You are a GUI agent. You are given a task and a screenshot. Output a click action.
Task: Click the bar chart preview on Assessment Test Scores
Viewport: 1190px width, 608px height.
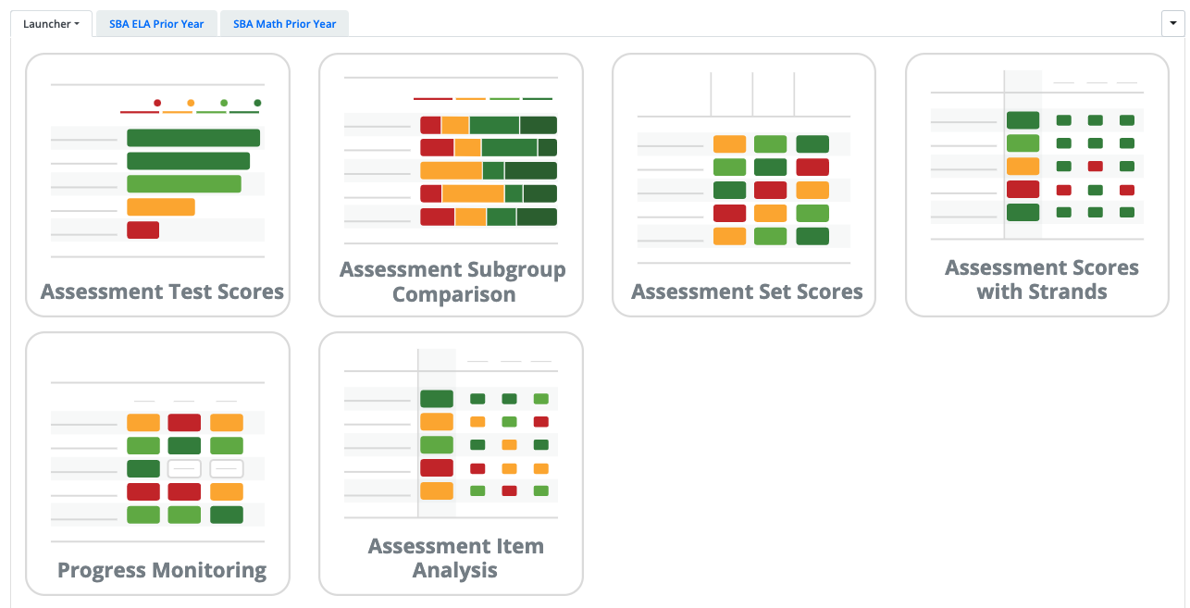point(185,167)
